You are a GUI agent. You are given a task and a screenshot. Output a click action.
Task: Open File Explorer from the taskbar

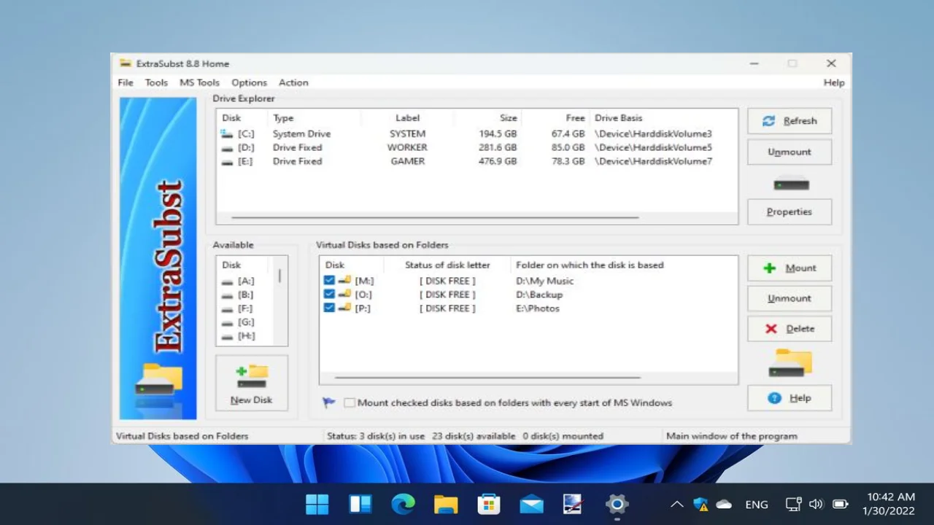coord(446,504)
